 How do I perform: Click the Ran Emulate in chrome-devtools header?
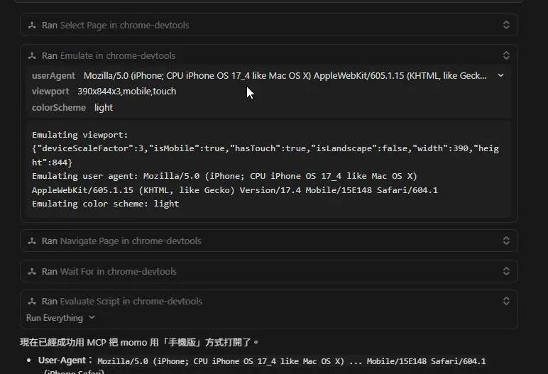pyautogui.click(x=108, y=56)
